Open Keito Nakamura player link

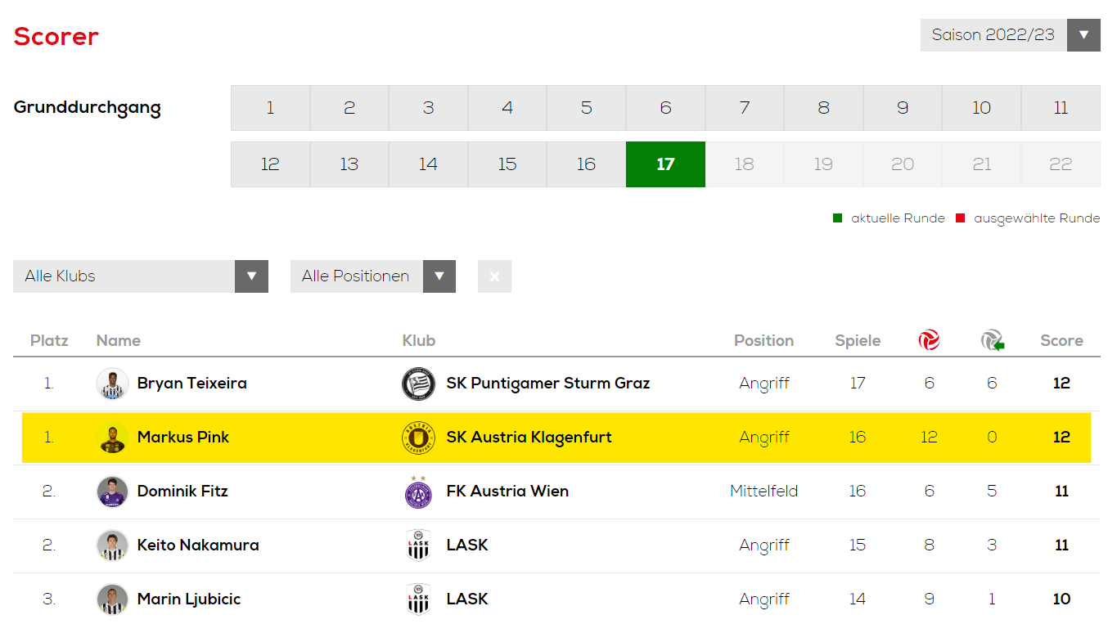(198, 545)
